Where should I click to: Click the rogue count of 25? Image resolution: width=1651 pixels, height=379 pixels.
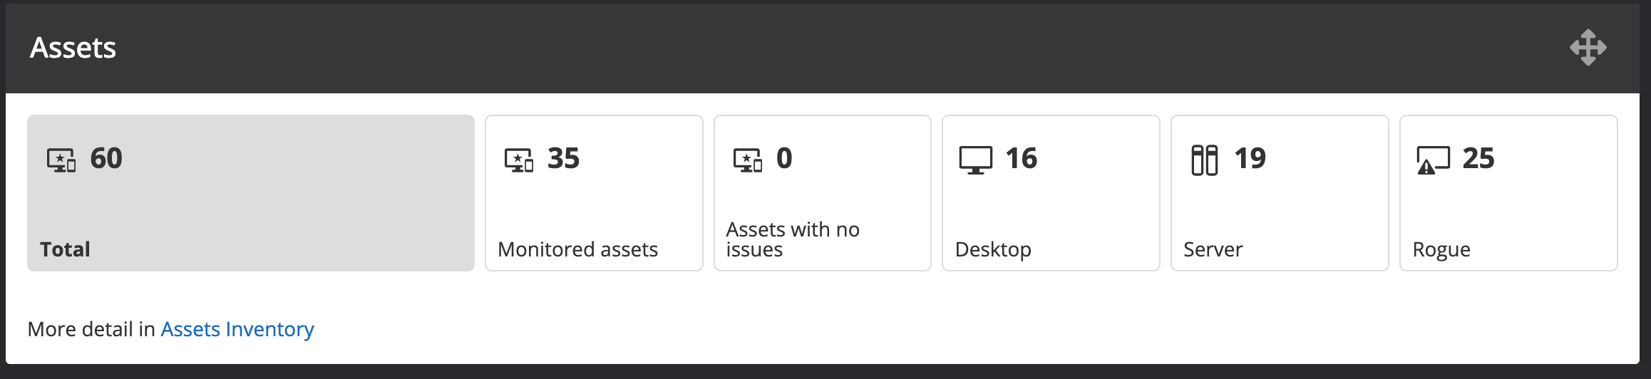pyautogui.click(x=1478, y=158)
